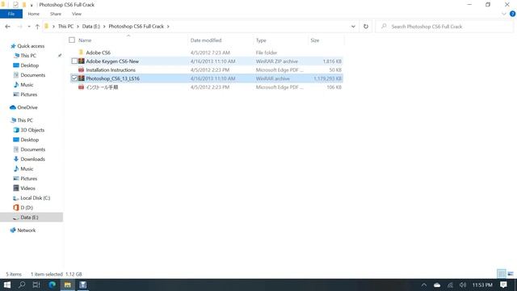Click the Forward navigation arrow
The height and width of the screenshot is (291, 517).
point(19,27)
